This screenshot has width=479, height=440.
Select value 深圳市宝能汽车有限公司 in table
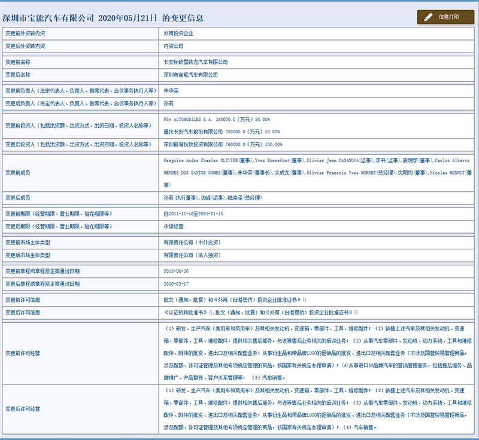point(191,75)
